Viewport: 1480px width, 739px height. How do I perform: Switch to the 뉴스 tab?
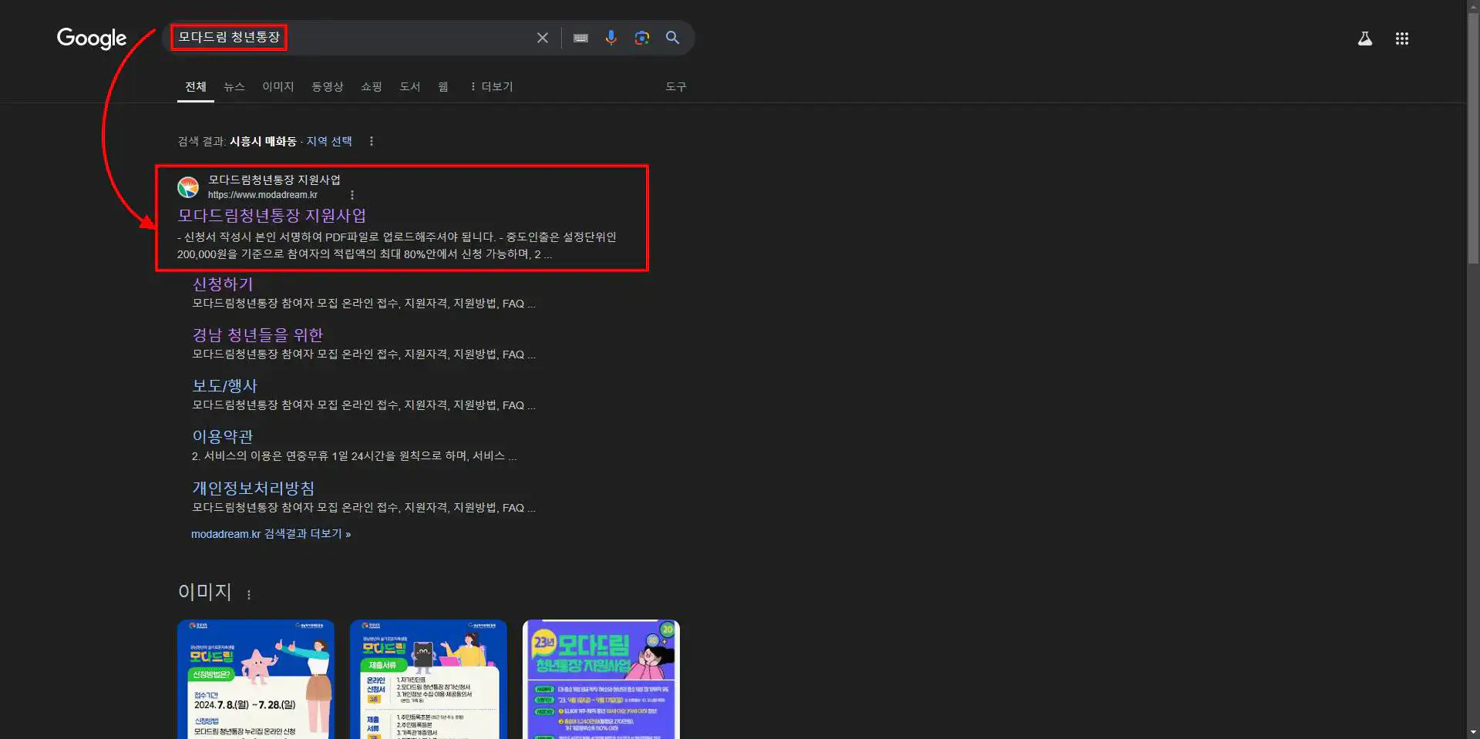click(234, 86)
